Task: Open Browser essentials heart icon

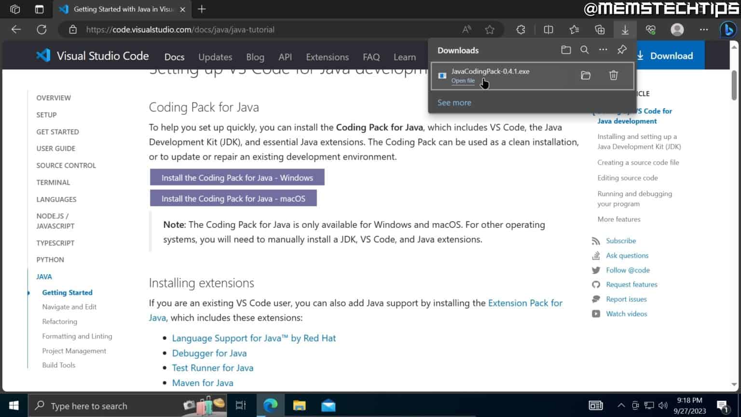Action: 651,29
